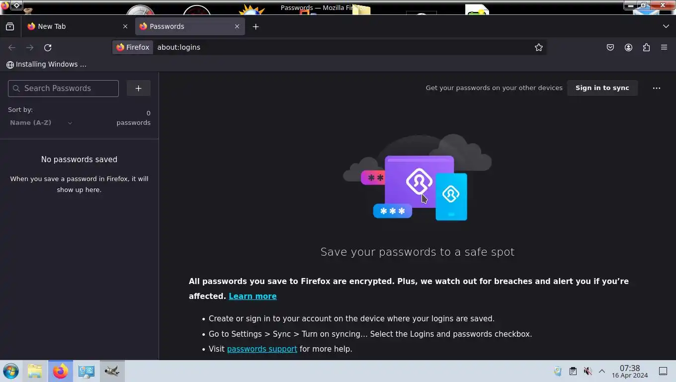
Task: Click the clipboard tray icon
Action: [573, 371]
